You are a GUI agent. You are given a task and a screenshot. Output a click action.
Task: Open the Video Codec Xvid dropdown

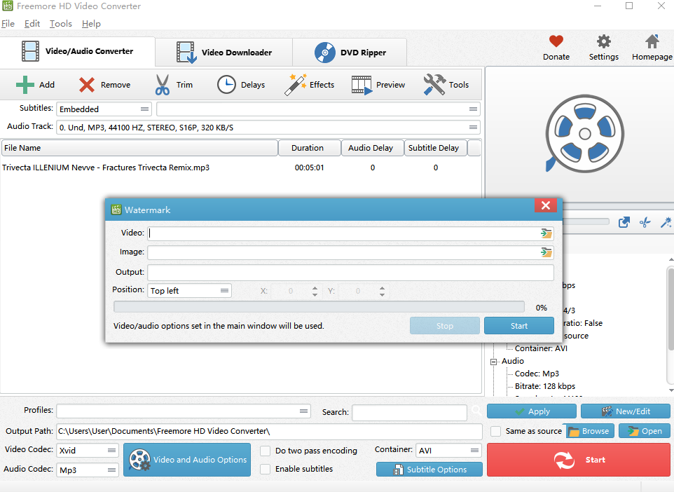[88, 450]
